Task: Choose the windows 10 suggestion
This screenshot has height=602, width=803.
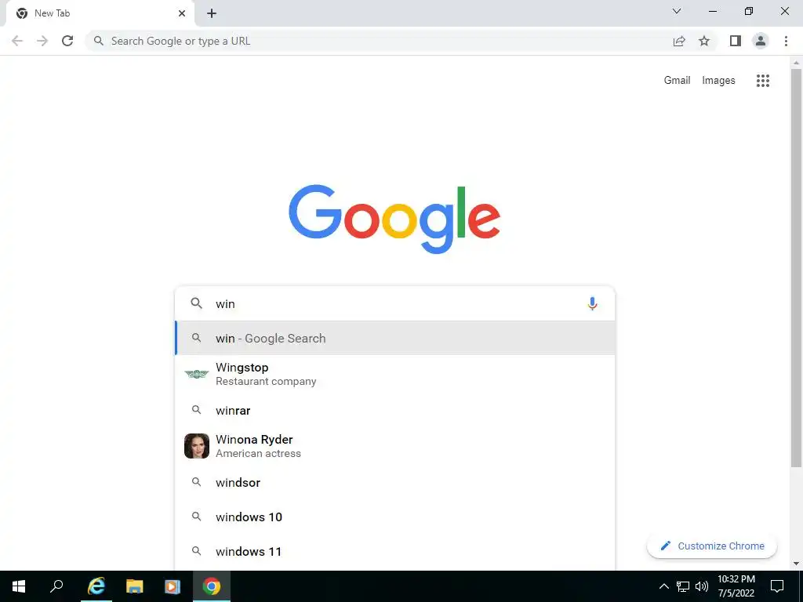Action: pyautogui.click(x=395, y=517)
